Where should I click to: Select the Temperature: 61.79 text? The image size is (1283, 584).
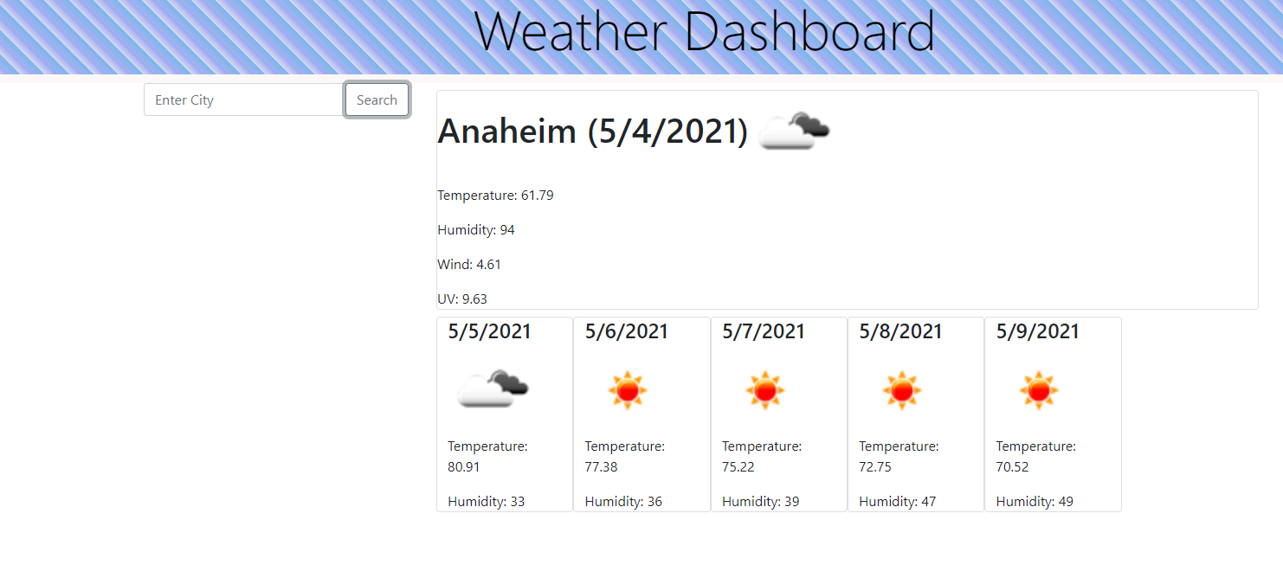click(495, 195)
